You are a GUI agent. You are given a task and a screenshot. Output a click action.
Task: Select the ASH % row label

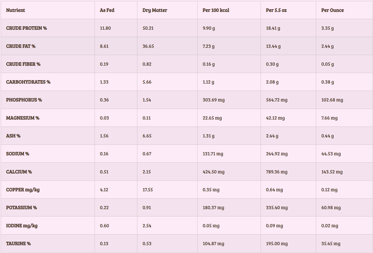(x=13, y=136)
